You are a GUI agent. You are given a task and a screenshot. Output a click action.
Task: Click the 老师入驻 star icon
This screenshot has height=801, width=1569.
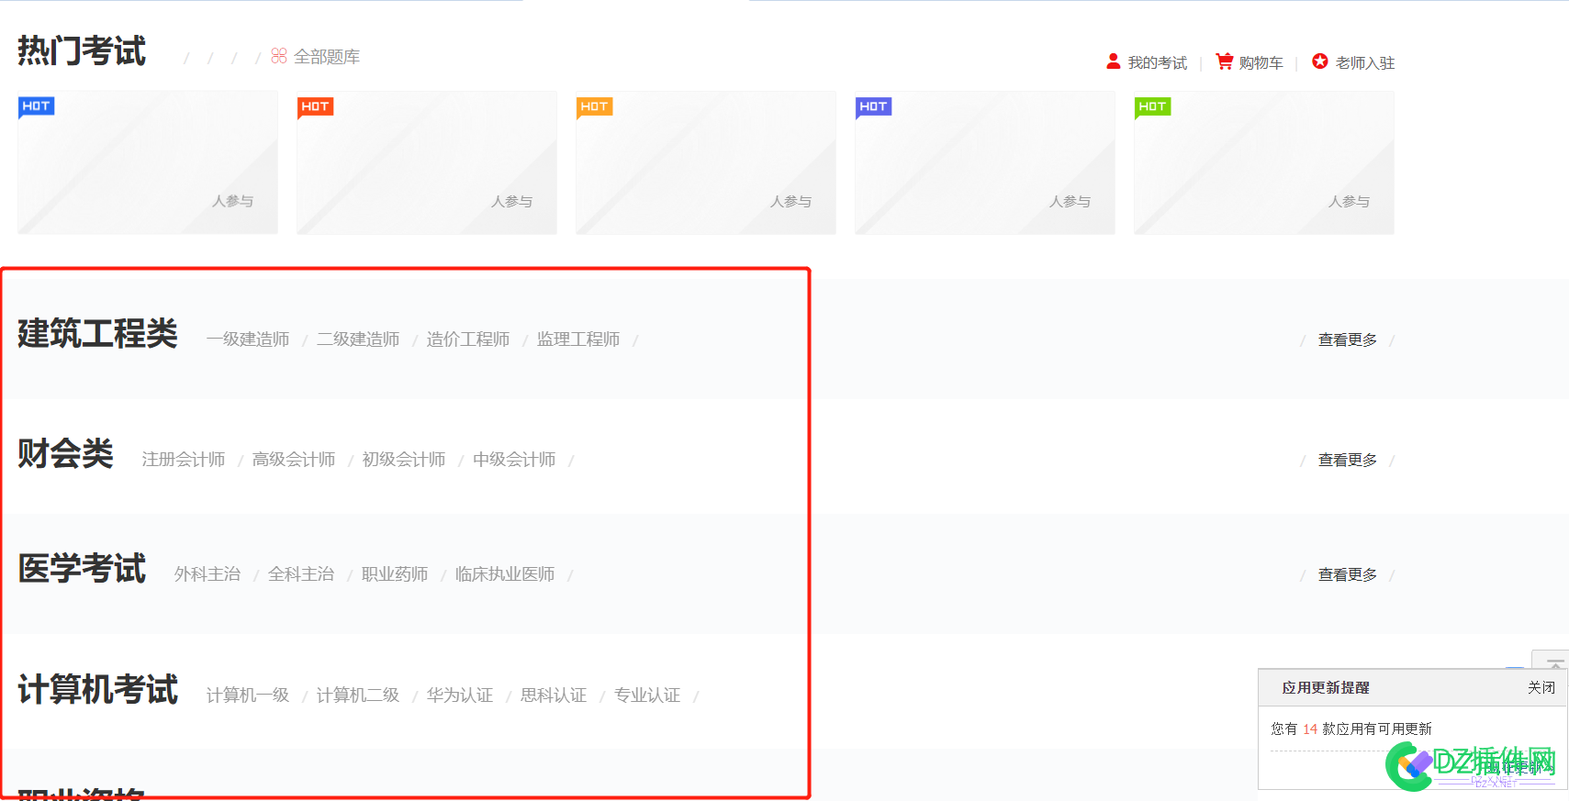point(1320,61)
